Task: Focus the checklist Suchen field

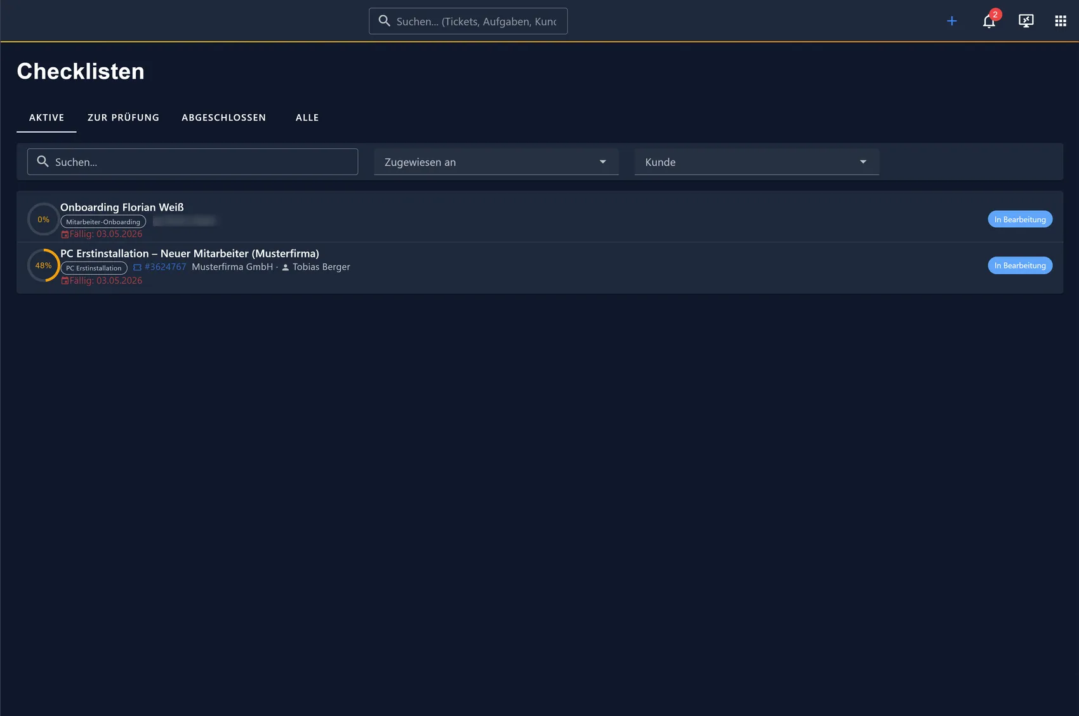Action: click(x=192, y=161)
